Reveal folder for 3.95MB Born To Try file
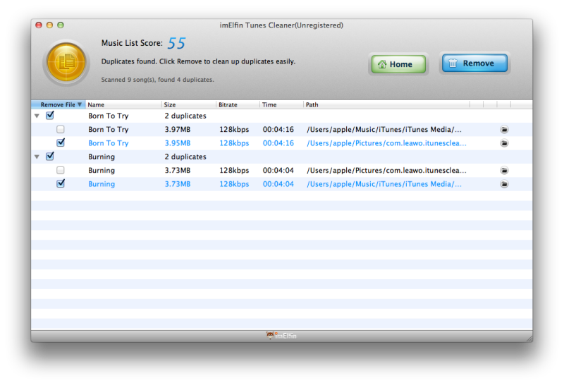The width and height of the screenshot is (564, 385). click(504, 143)
